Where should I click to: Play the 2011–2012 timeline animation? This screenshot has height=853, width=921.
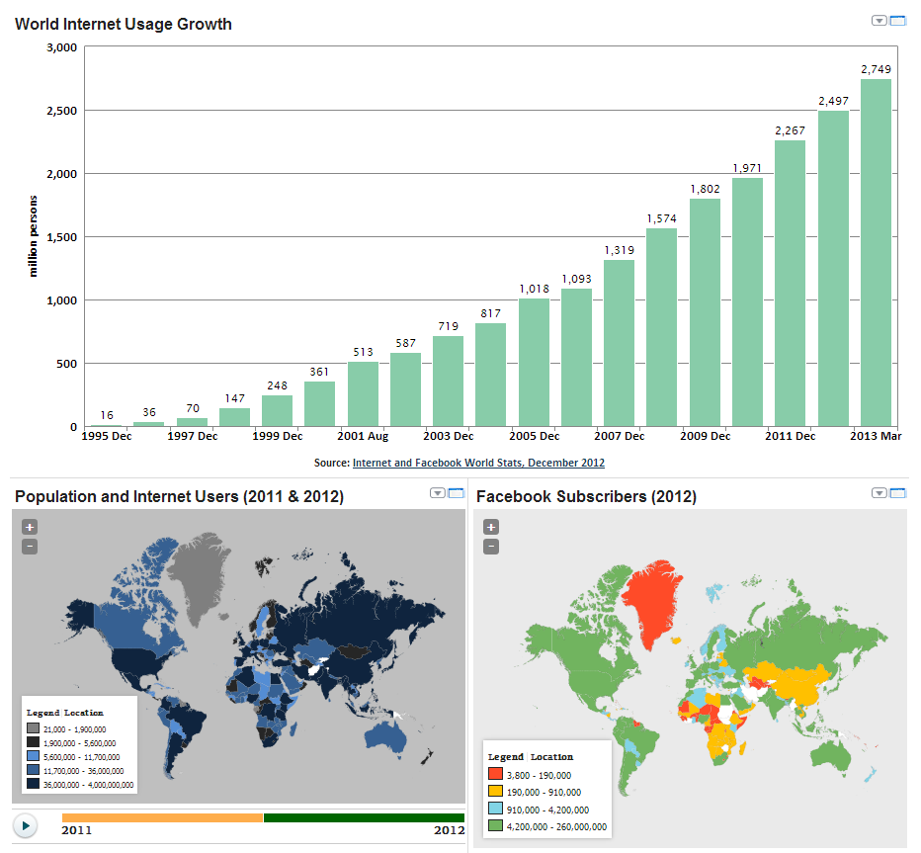pyautogui.click(x=26, y=824)
